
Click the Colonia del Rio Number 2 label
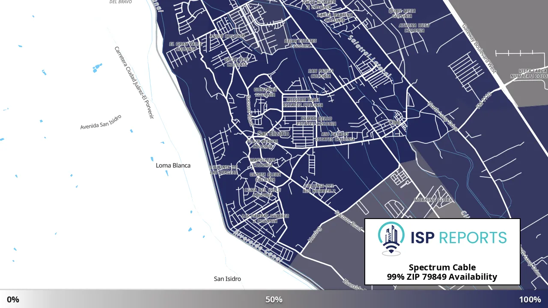[319, 189]
